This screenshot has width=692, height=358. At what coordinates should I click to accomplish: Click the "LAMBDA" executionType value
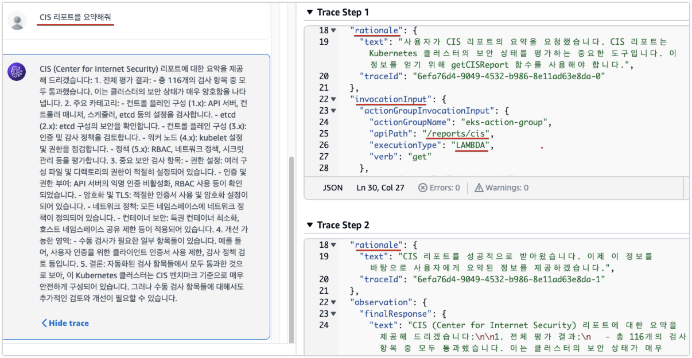click(471, 145)
